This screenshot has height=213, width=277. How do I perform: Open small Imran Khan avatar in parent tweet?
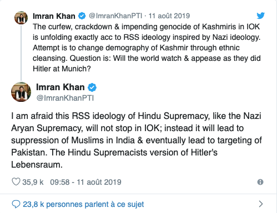[21, 18]
